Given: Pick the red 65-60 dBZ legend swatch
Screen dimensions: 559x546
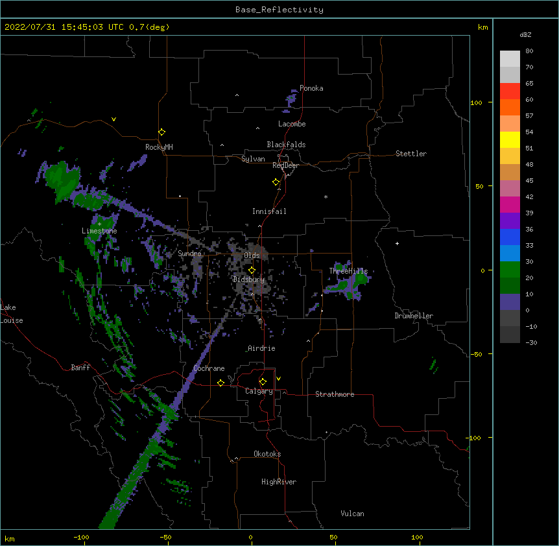Looking at the screenshot, I should [x=510, y=91].
